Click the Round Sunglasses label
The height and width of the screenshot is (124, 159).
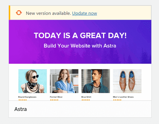click(27, 97)
